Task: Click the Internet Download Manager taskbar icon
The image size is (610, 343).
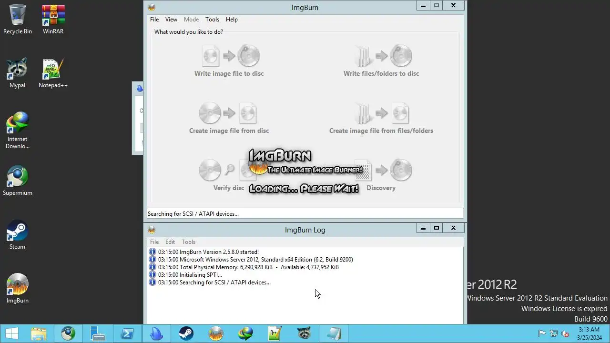Action: point(245,333)
